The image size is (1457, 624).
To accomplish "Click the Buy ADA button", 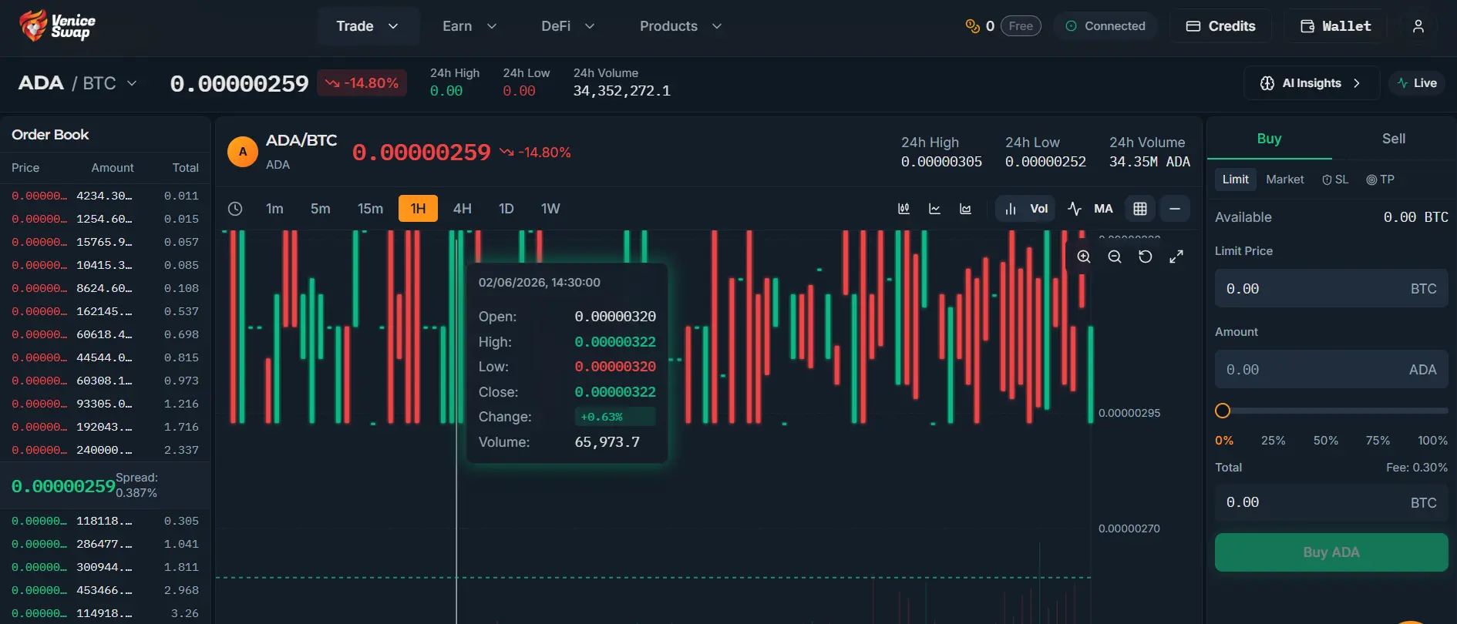I will pyautogui.click(x=1331, y=552).
